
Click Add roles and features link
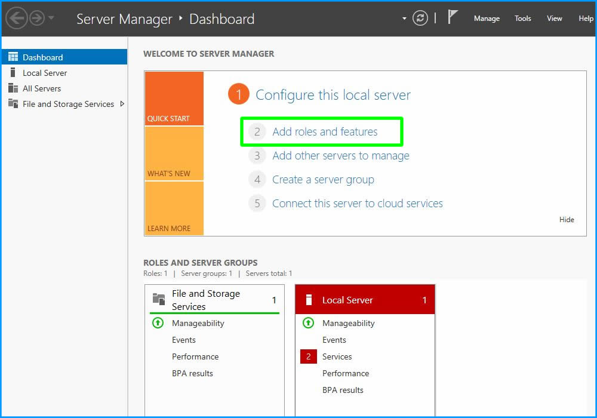325,132
